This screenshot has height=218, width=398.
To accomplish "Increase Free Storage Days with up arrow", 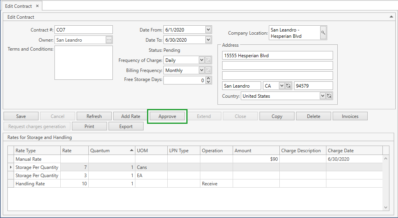I will tap(209, 78).
